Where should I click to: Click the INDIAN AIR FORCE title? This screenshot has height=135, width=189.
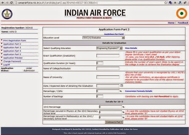95,13
